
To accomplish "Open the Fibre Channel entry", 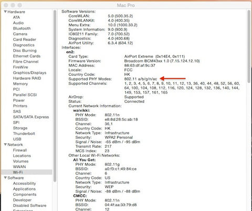I will click(x=26, y=62).
